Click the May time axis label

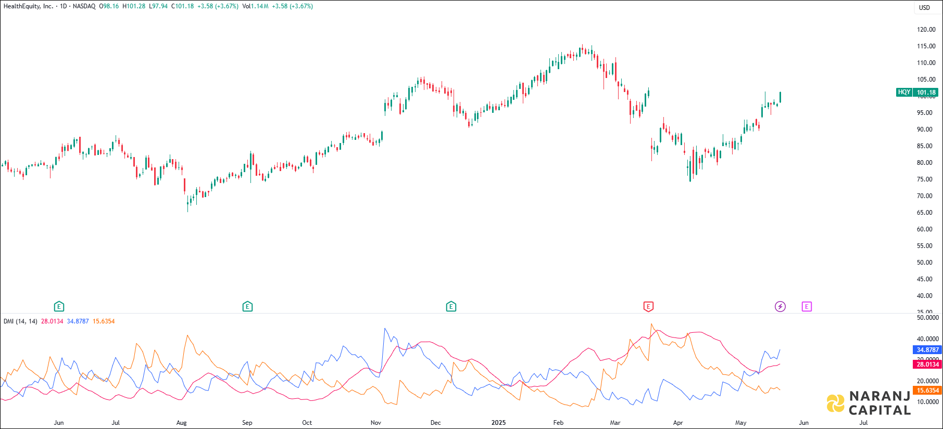[x=741, y=423]
